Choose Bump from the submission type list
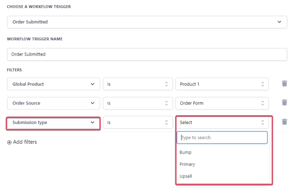The height and width of the screenshot is (192, 290). pyautogui.click(x=186, y=152)
